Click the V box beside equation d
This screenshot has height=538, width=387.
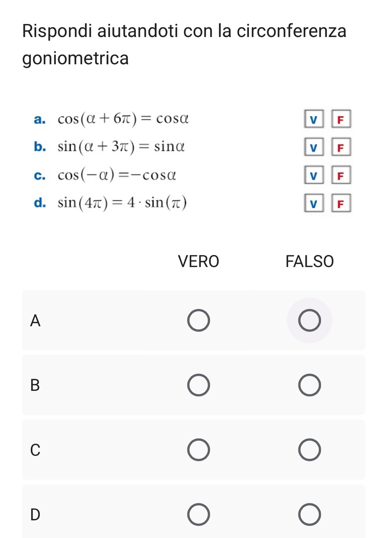pyautogui.click(x=314, y=204)
